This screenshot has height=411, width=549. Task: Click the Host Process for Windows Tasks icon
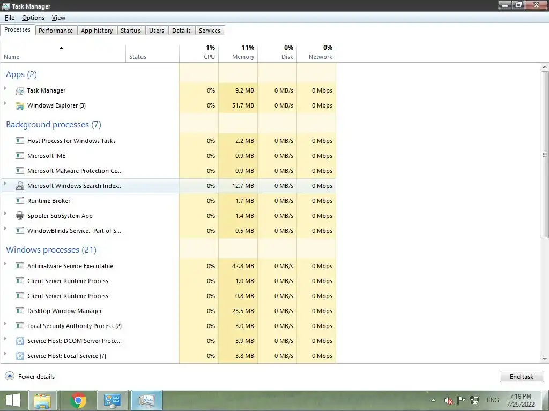tap(20, 141)
